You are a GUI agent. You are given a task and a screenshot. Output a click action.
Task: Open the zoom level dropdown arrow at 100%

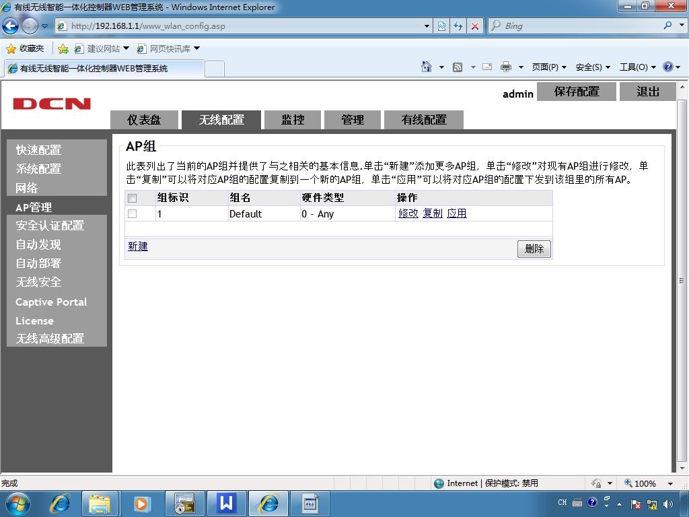[670, 483]
